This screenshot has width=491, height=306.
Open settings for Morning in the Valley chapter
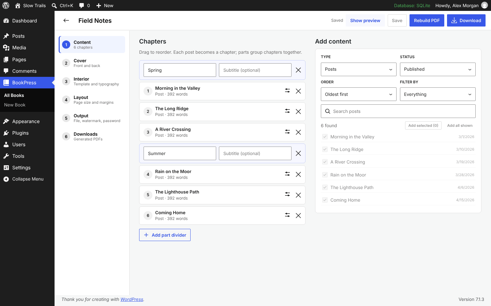tap(287, 91)
